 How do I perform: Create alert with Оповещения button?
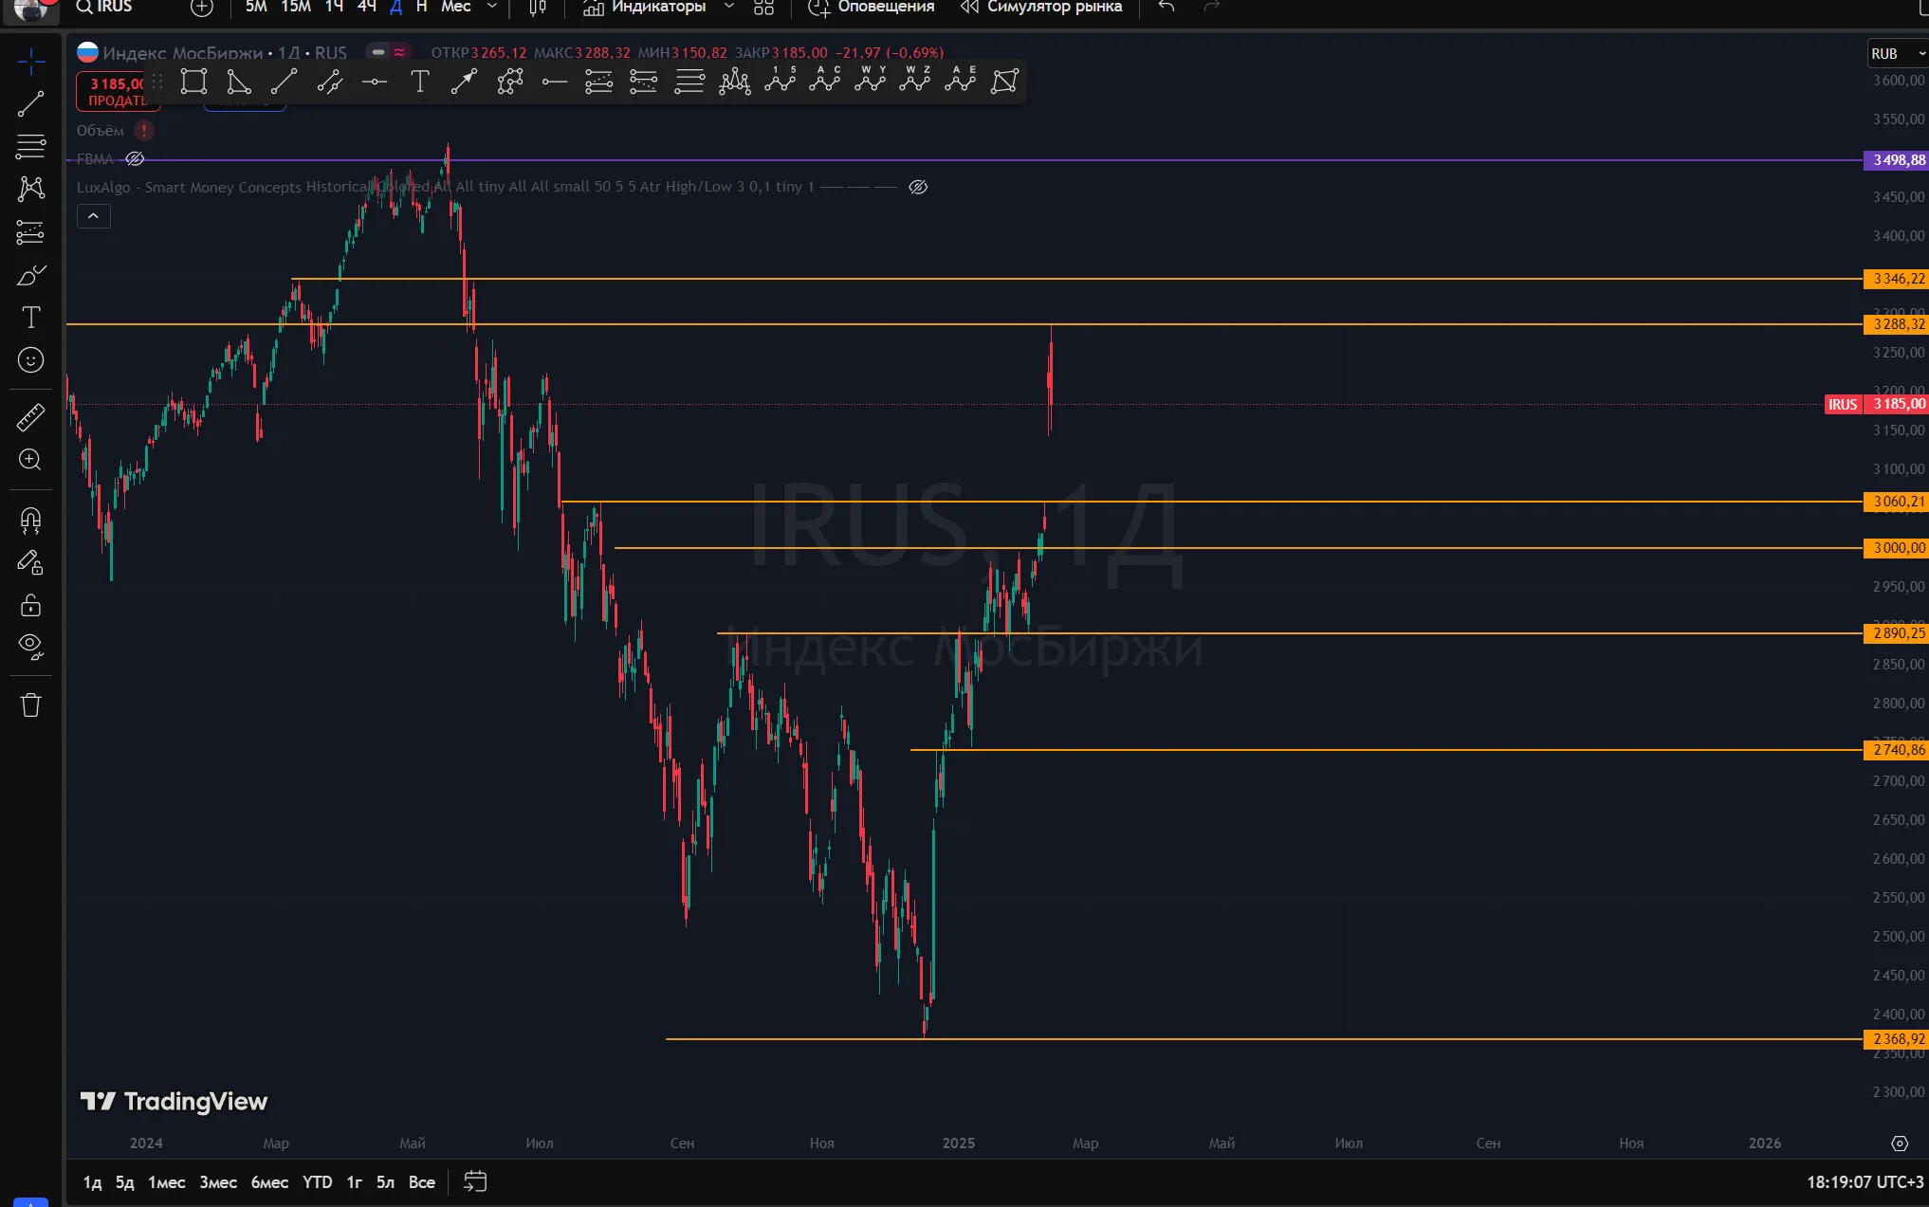(x=871, y=8)
